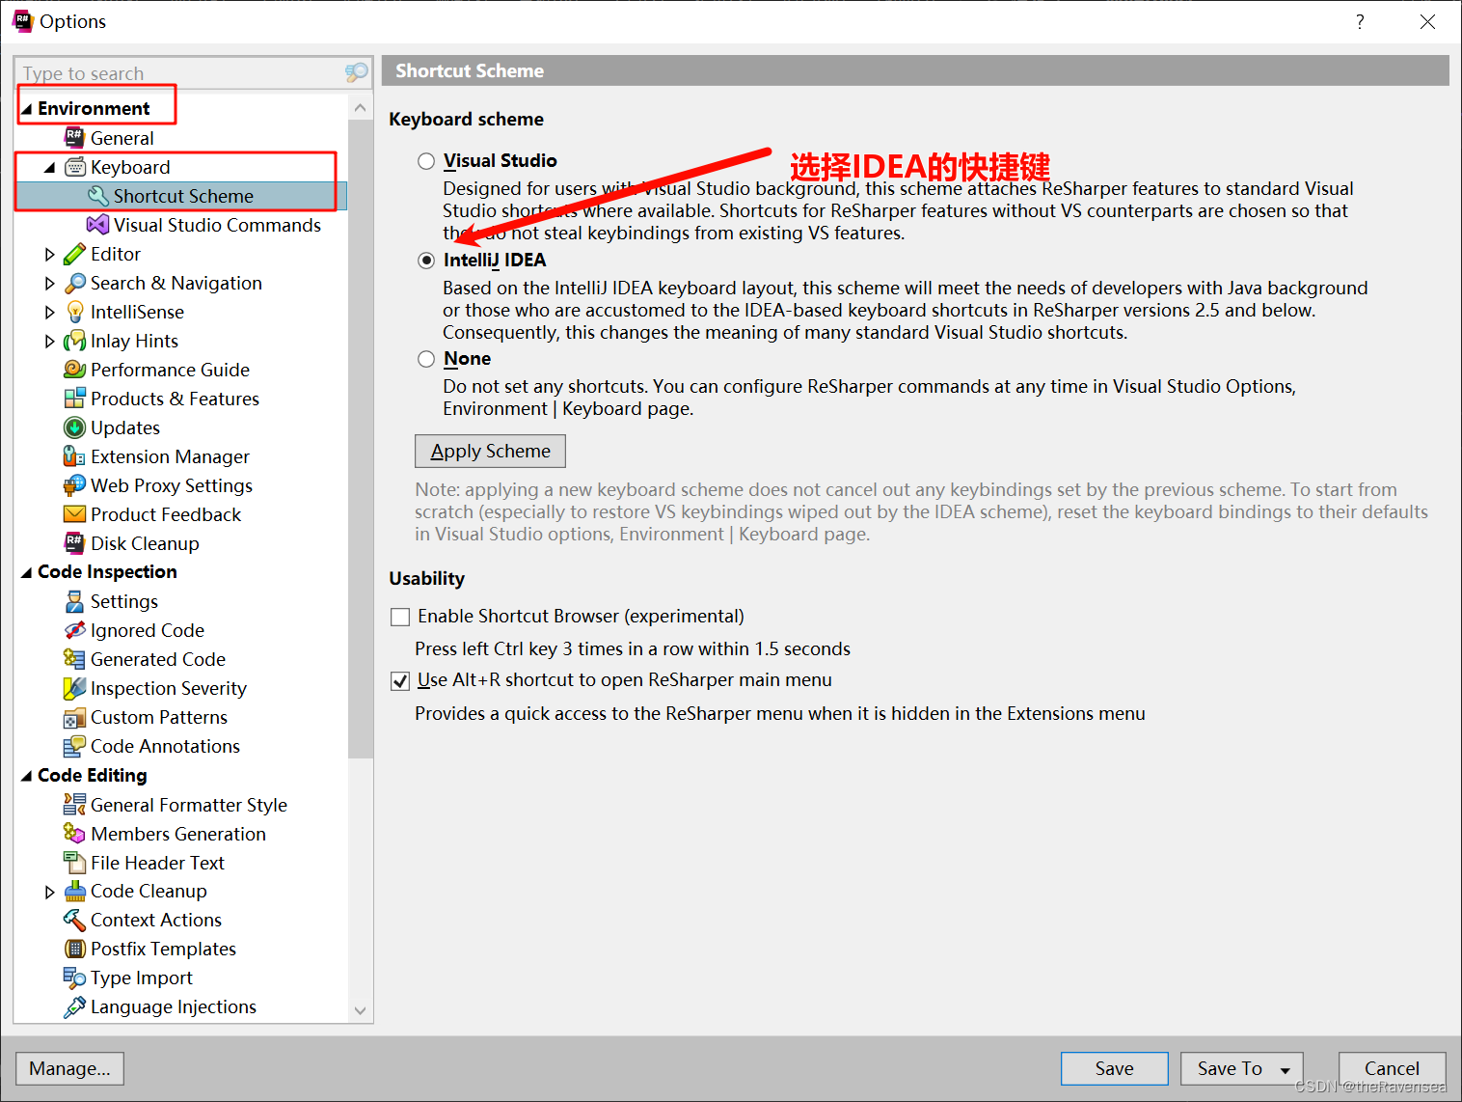Image resolution: width=1462 pixels, height=1102 pixels.
Task: Click the Cancel button
Action: (x=1392, y=1068)
